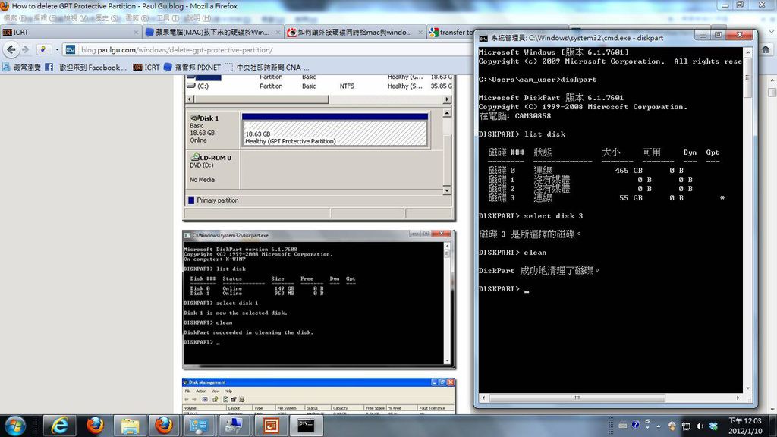Click the tray keyboard icon

tap(623, 426)
